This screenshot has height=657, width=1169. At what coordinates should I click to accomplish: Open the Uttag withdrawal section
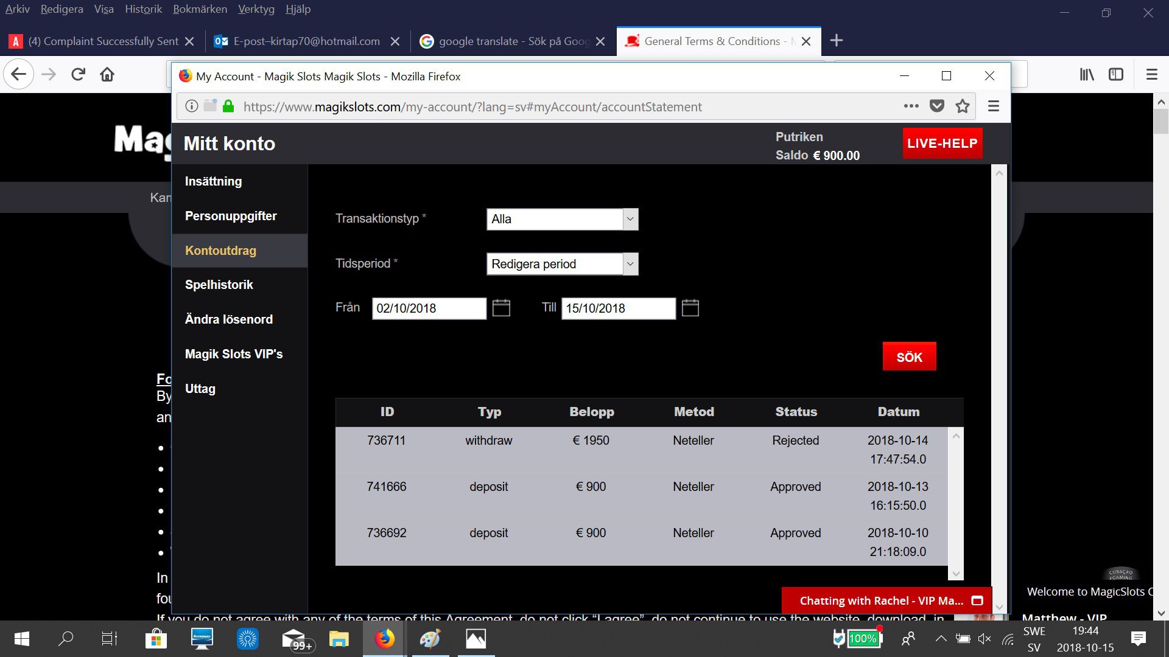click(x=200, y=389)
